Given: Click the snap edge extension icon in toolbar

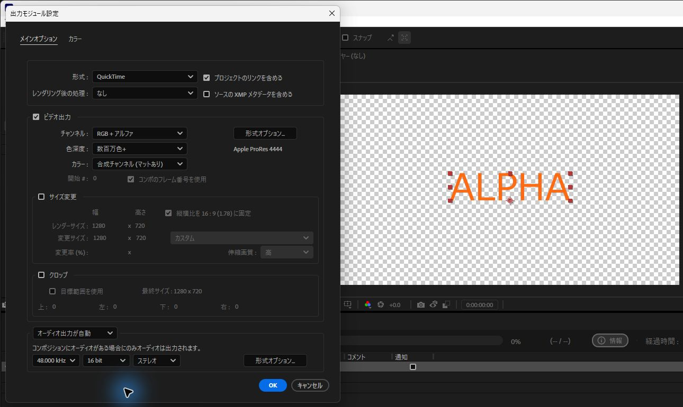Looking at the screenshot, I should tap(391, 38).
